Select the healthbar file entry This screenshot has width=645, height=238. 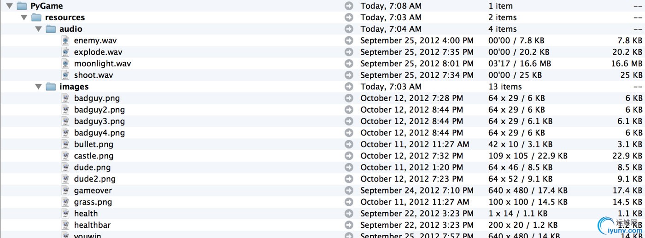[92, 225]
